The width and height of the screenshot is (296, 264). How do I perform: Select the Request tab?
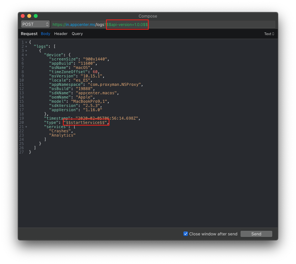[x=29, y=33]
